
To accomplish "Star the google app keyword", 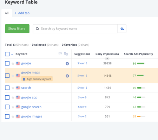I will [x=13, y=97].
